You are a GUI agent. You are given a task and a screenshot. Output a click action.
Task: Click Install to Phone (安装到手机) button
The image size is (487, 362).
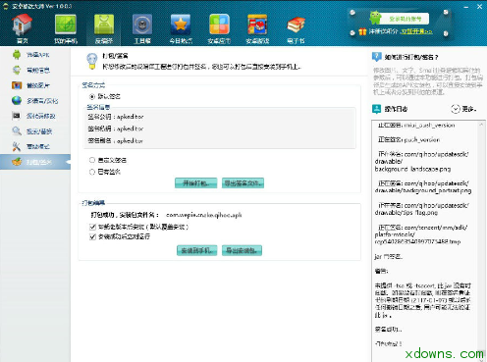point(196,250)
